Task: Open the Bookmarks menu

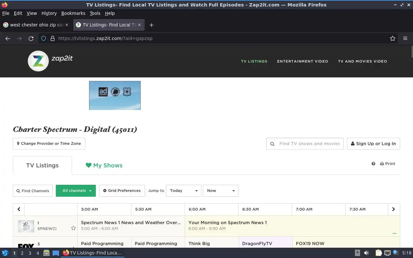Action: [73, 13]
